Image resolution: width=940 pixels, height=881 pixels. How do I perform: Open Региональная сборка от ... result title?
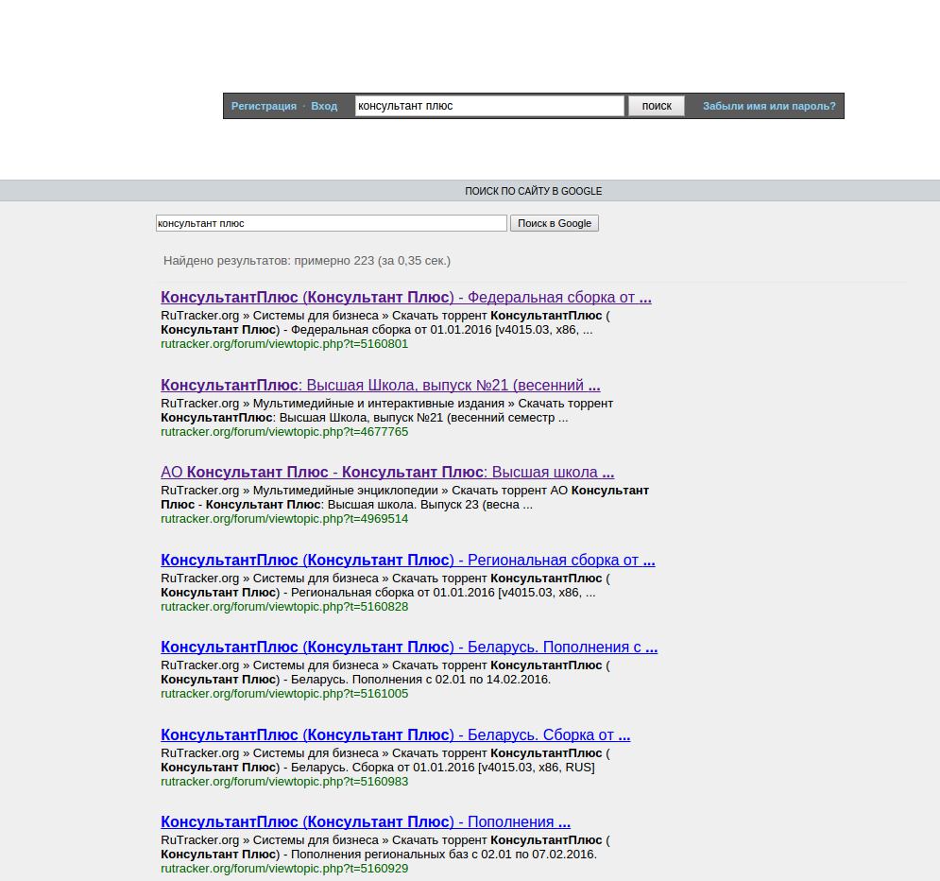coord(408,561)
